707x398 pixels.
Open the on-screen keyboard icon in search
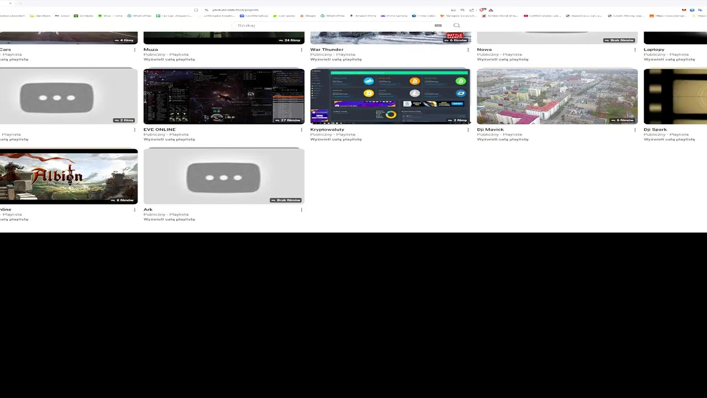438,25
